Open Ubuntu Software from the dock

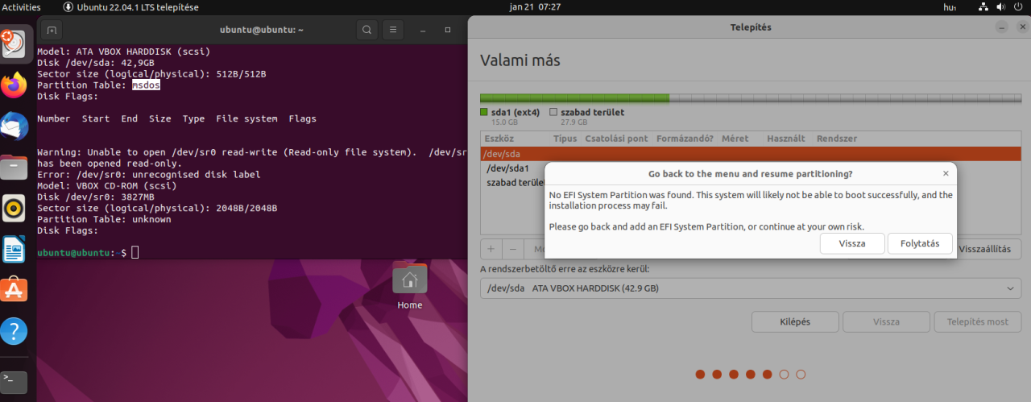click(14, 290)
